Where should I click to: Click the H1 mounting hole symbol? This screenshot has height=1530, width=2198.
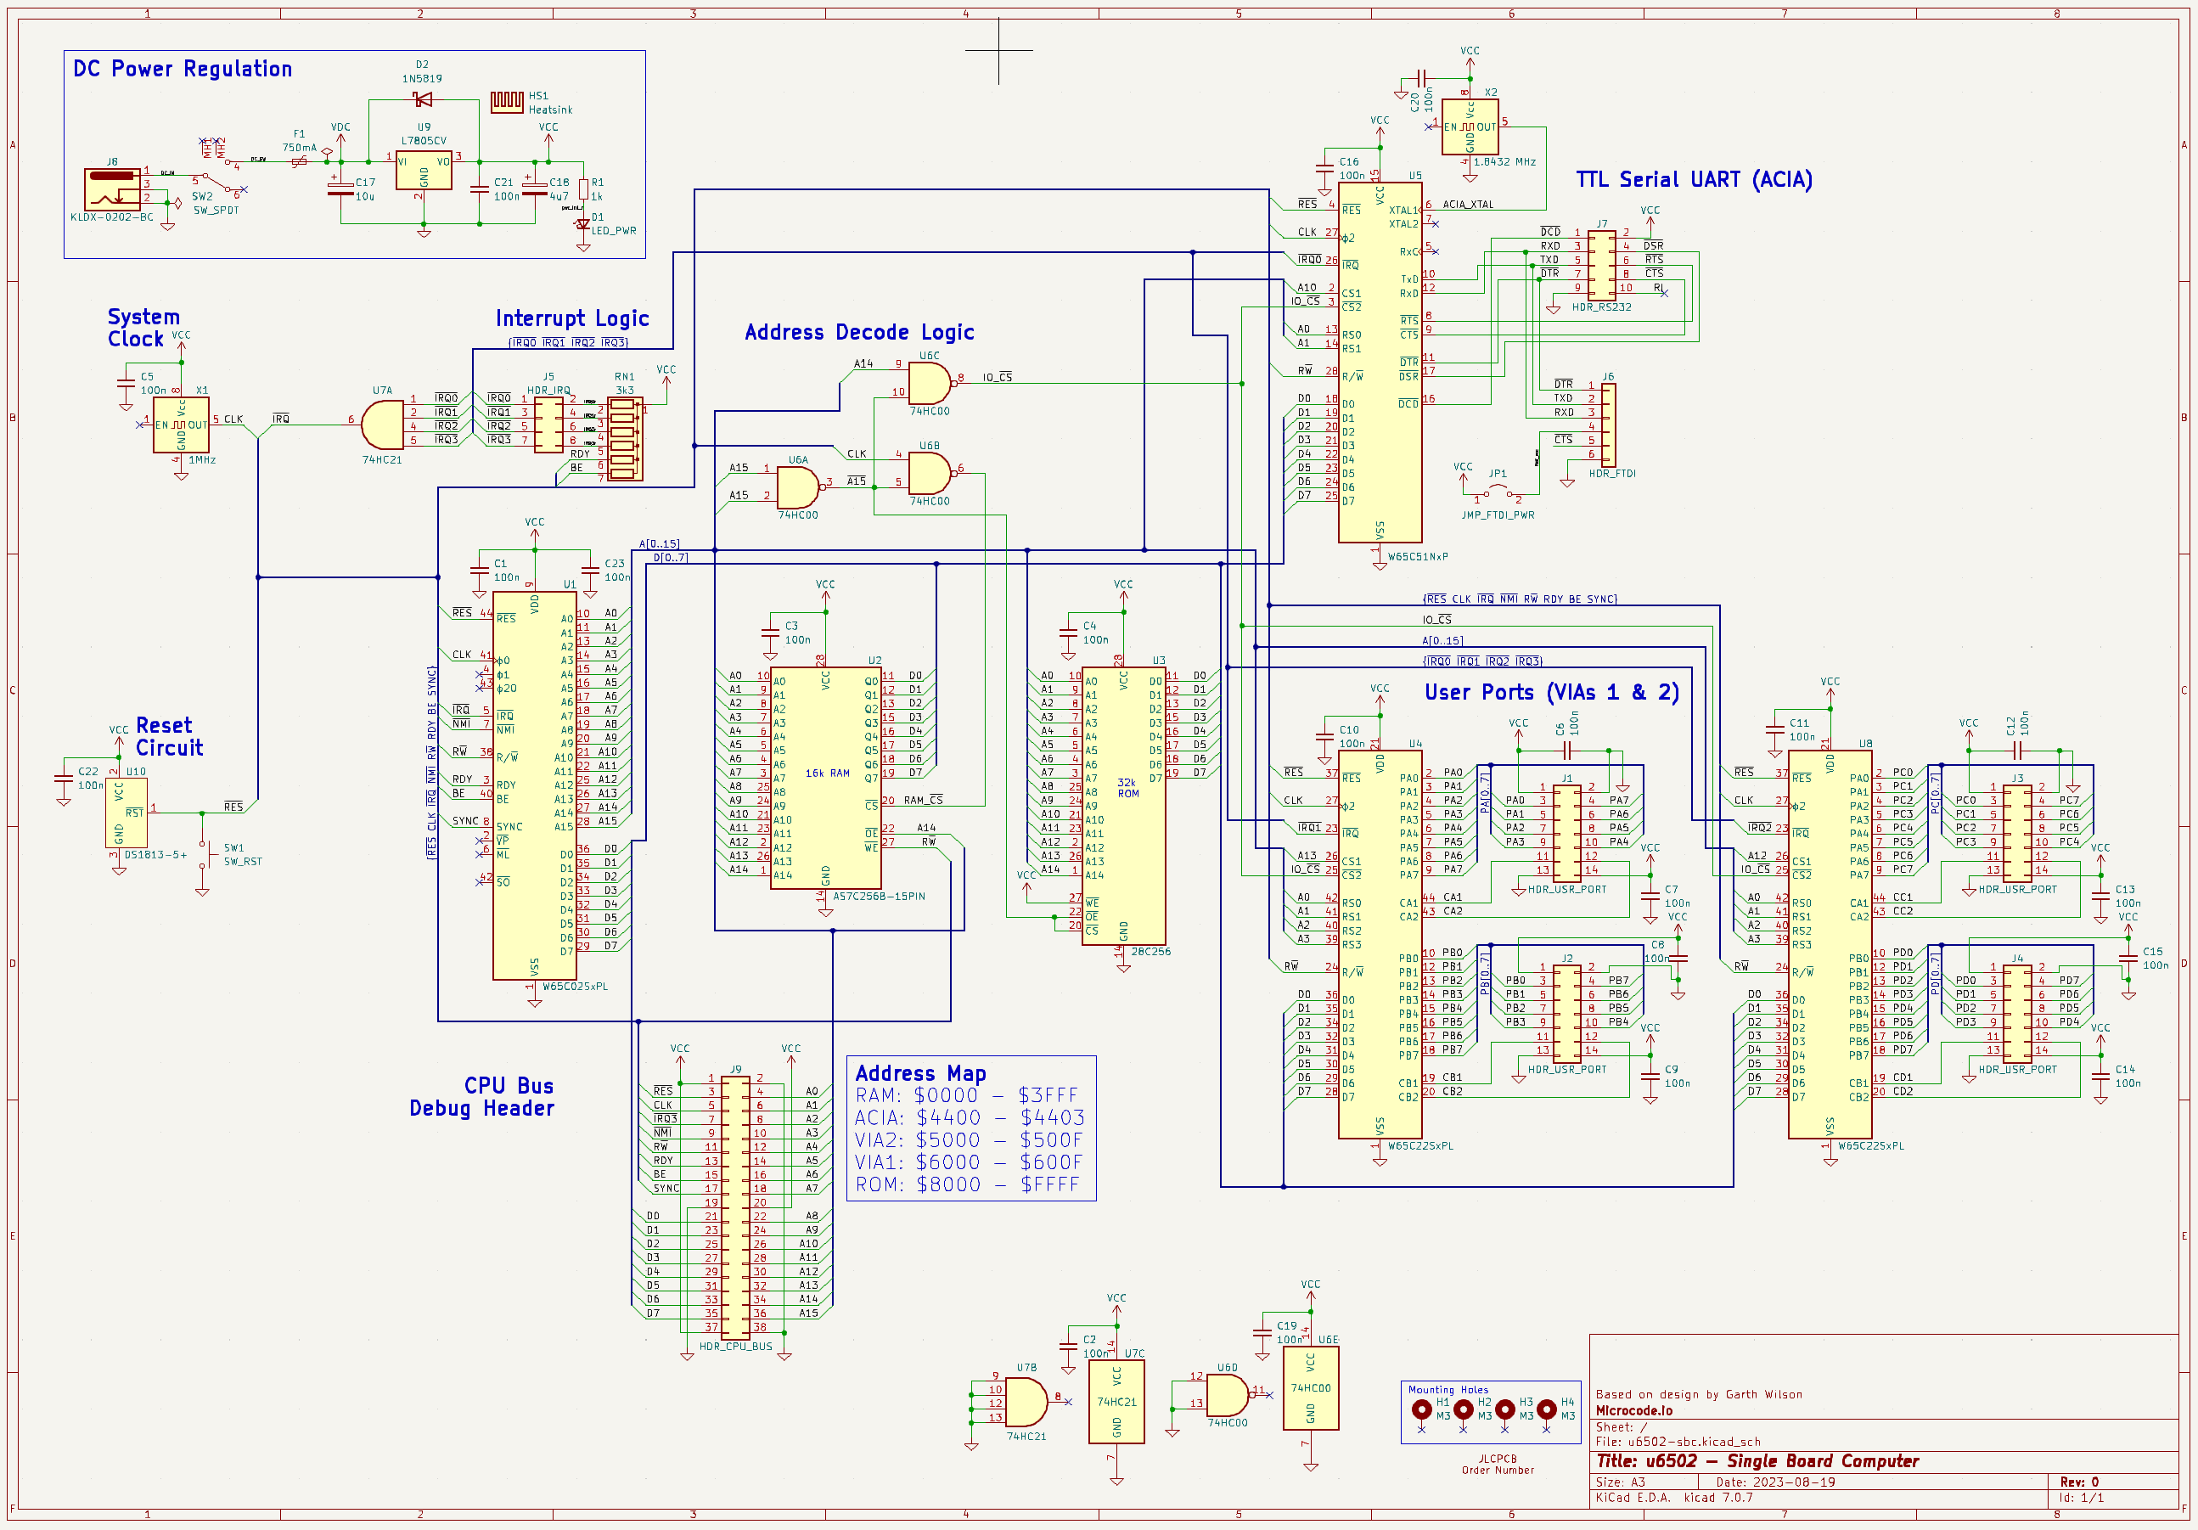coord(1422,1409)
